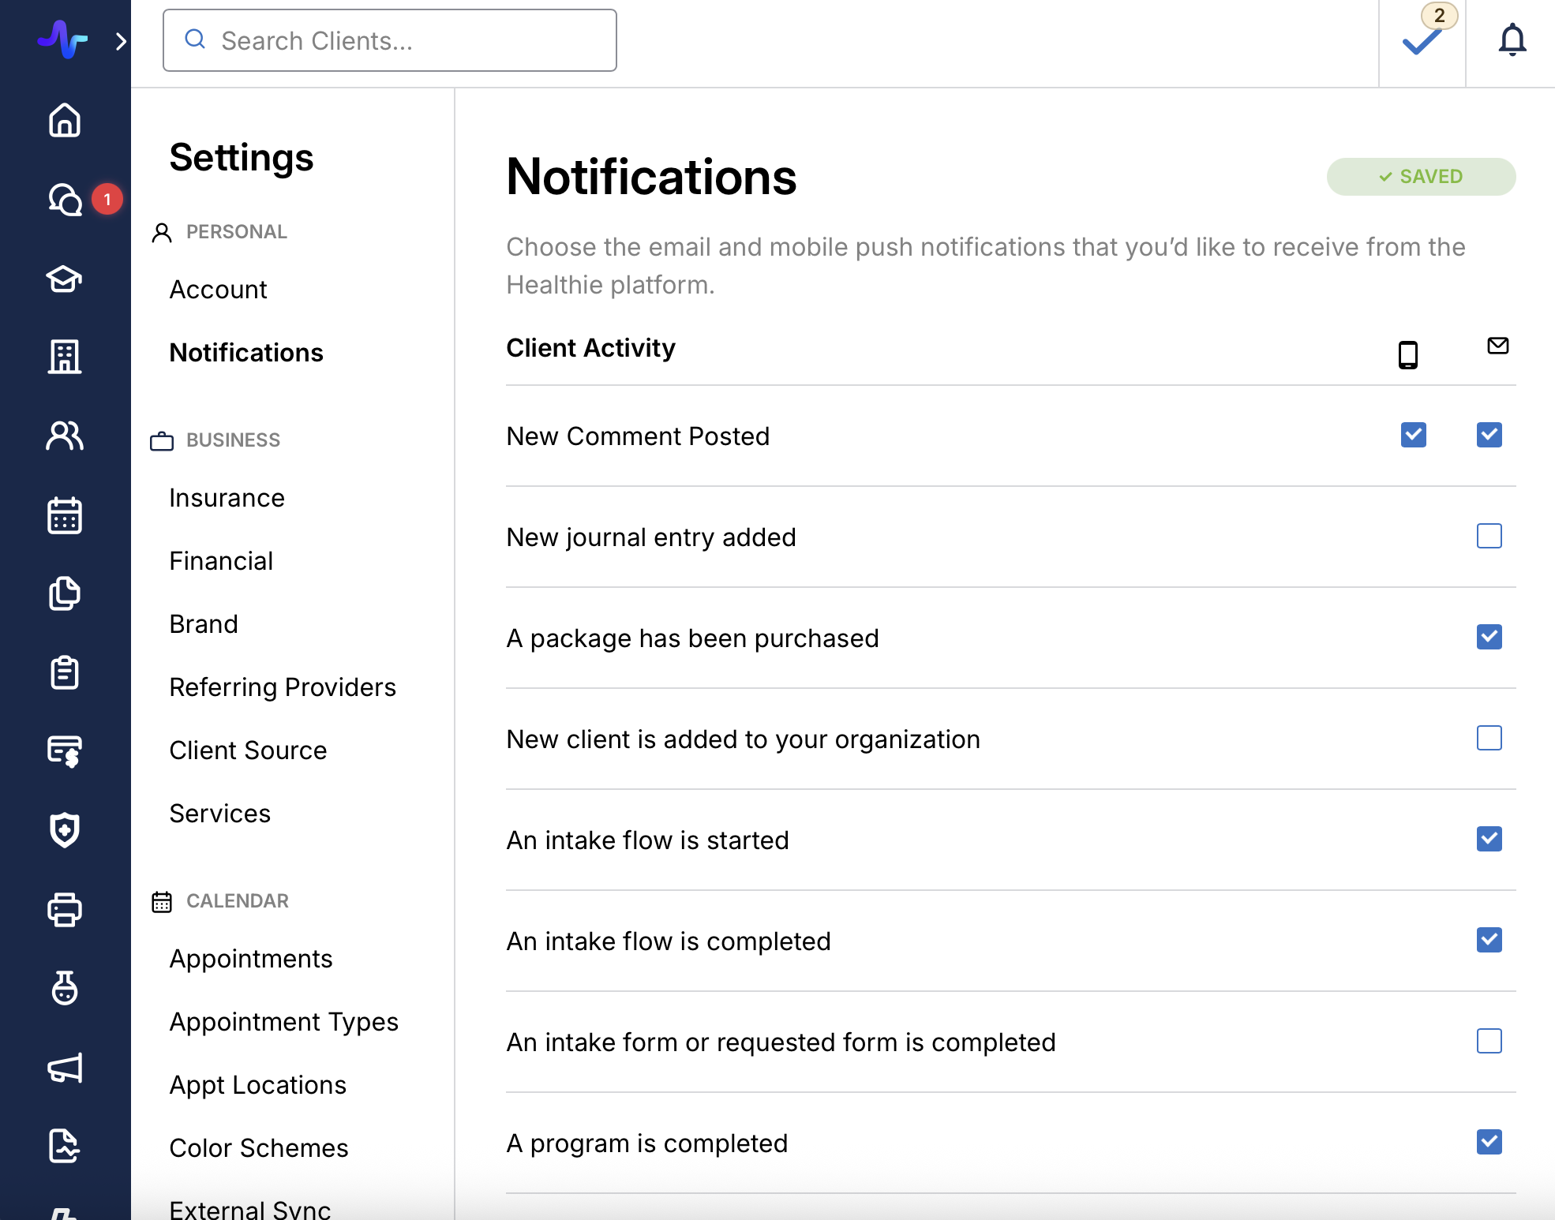
Task: Open Color Schemes settings
Action: tap(258, 1148)
